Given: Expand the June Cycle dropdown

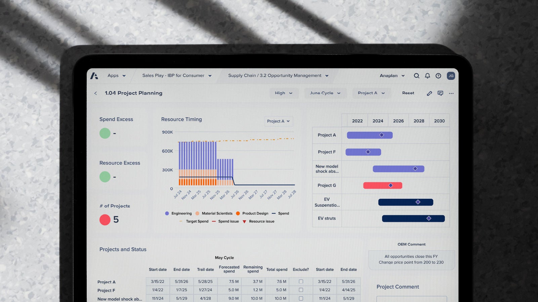Looking at the screenshot, I should 325,93.
